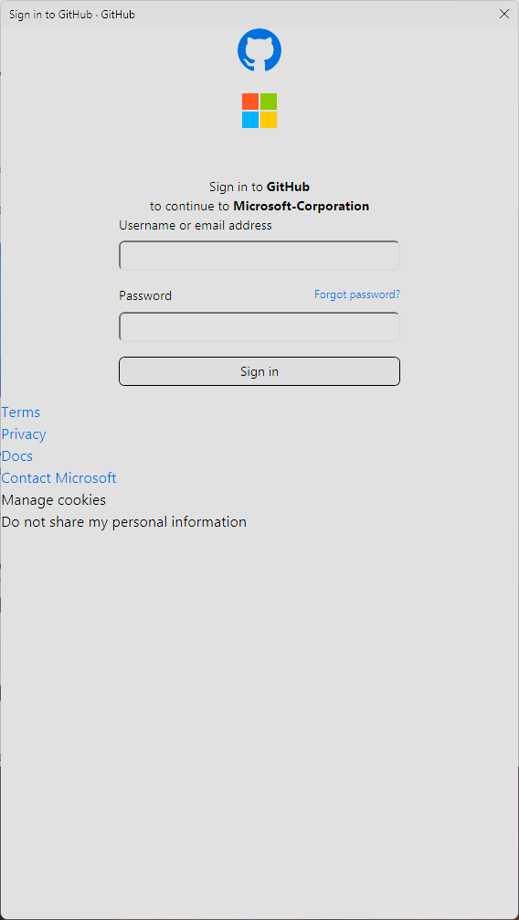Select Manage cookies
519x920 pixels.
54,500
